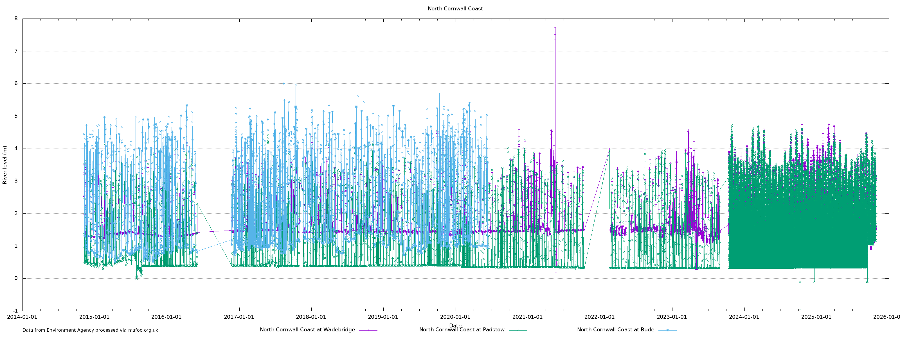Click the 'River level (m)' y-axis label

(5, 165)
